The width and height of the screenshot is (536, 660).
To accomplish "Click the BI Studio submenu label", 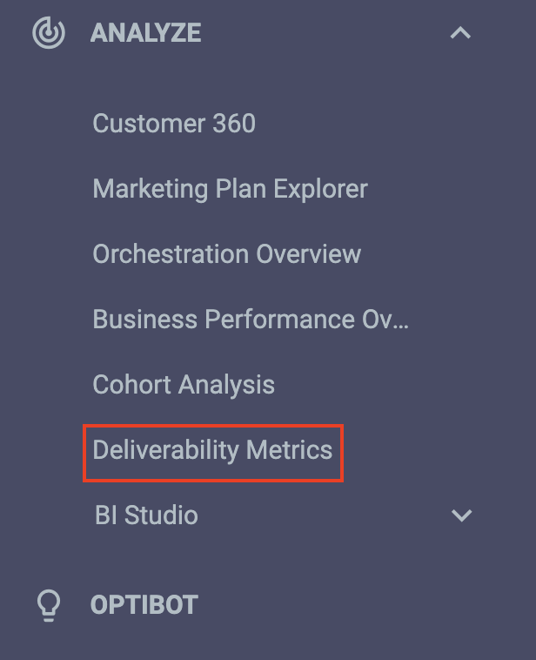I will pos(146,515).
